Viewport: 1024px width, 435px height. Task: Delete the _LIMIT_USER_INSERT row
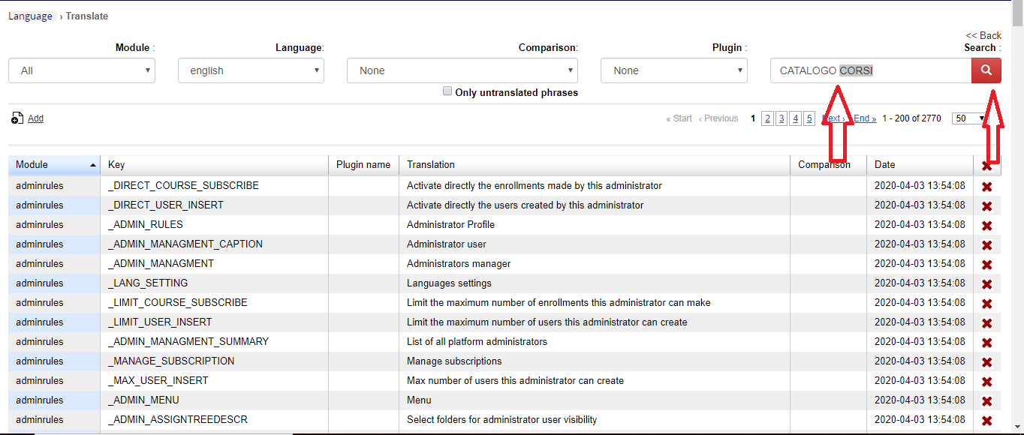pos(987,323)
